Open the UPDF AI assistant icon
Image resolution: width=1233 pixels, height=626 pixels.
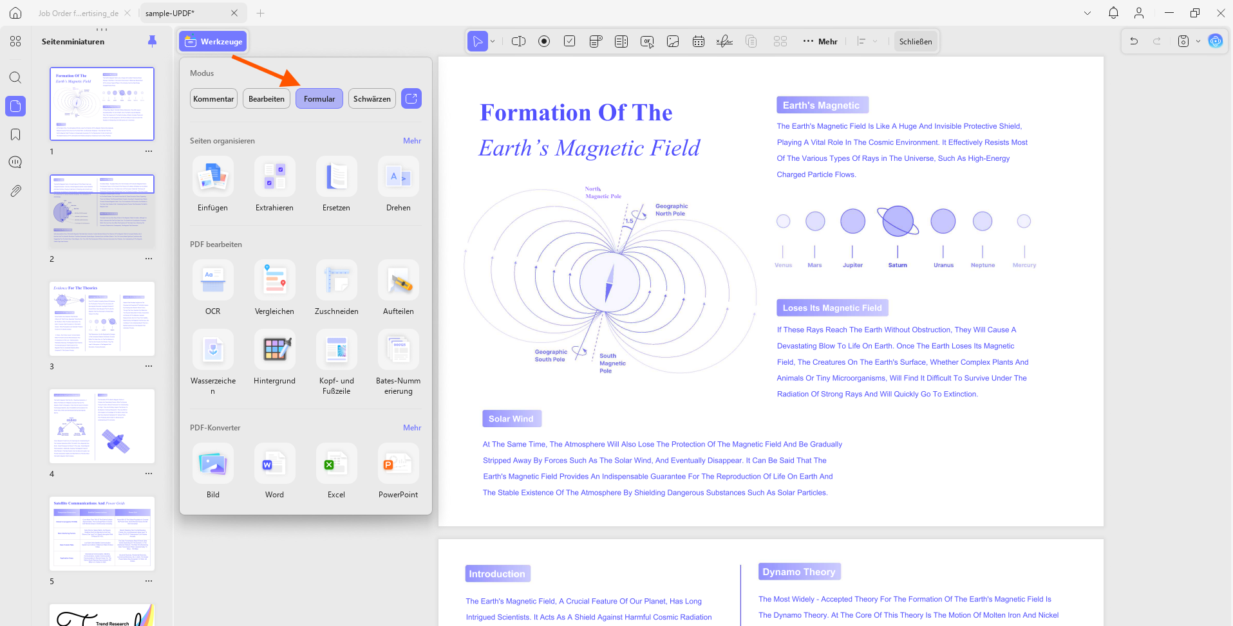click(1216, 41)
